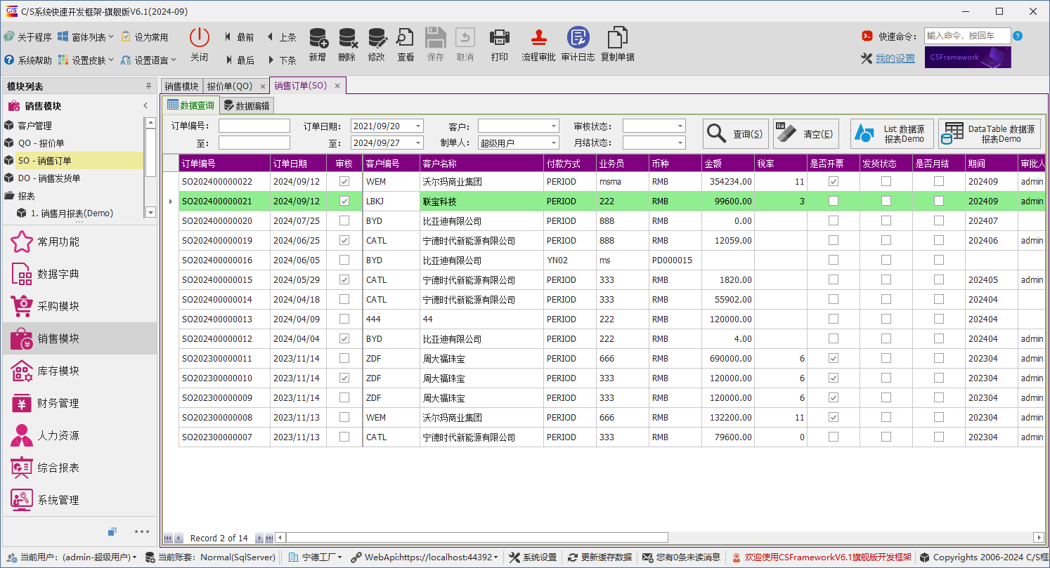
Task: Click the 订单编号 input field
Action: coord(254,126)
